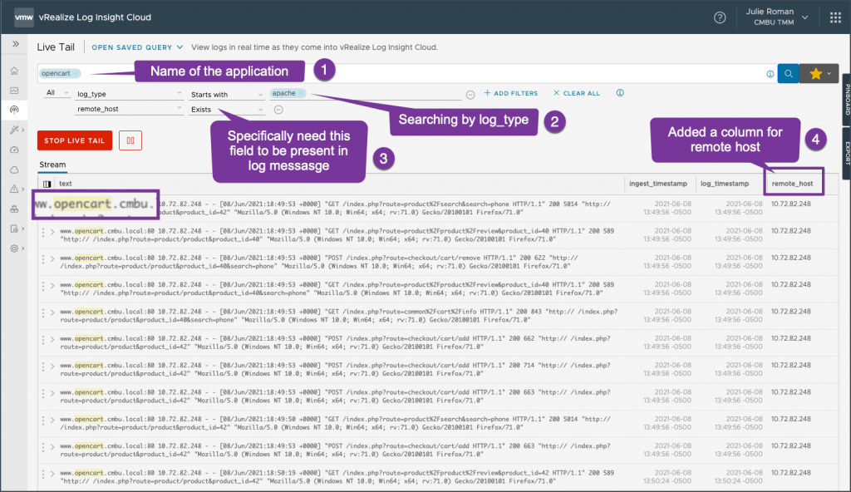Open the dashboards chart icon in sidebar
Screen dimensions: 851x492
(x=14, y=91)
